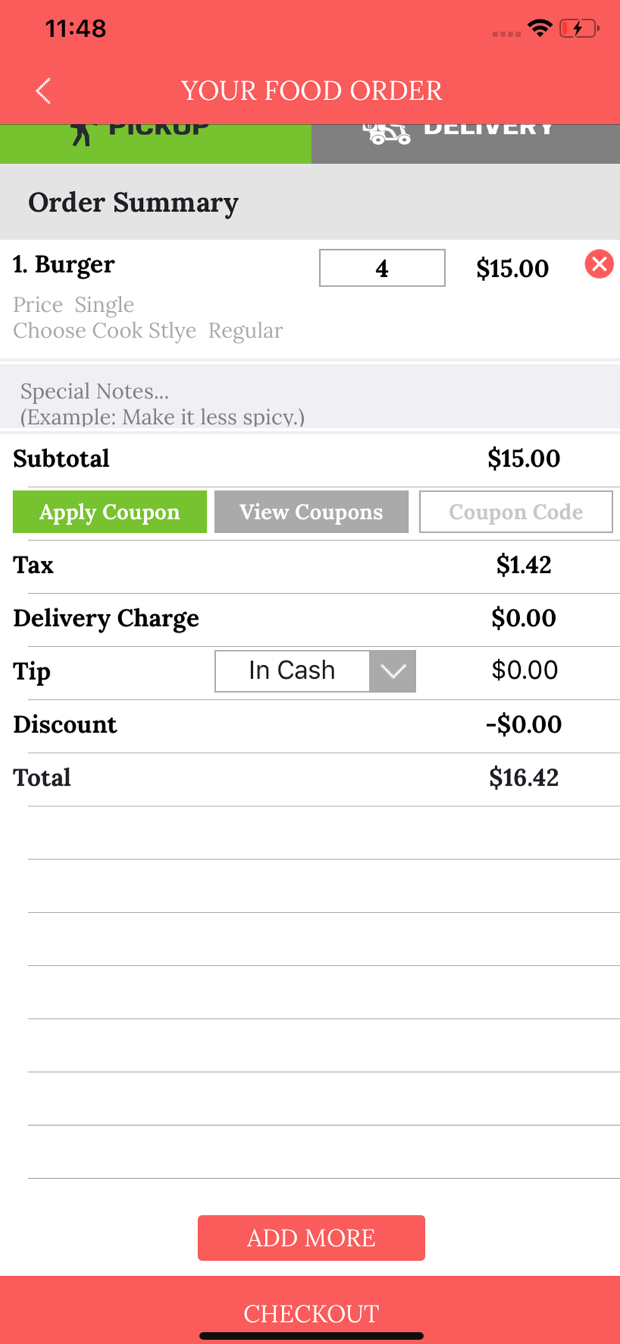The width and height of the screenshot is (620, 1344).
Task: Open View Coupons list
Action: click(x=311, y=512)
